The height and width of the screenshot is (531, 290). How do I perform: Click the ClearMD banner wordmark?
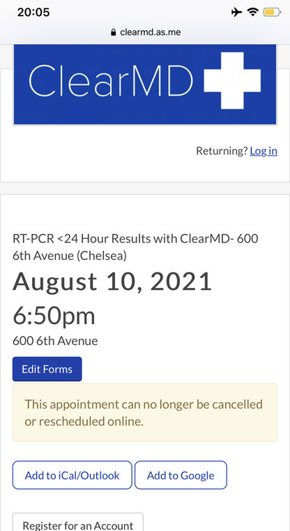tap(111, 80)
